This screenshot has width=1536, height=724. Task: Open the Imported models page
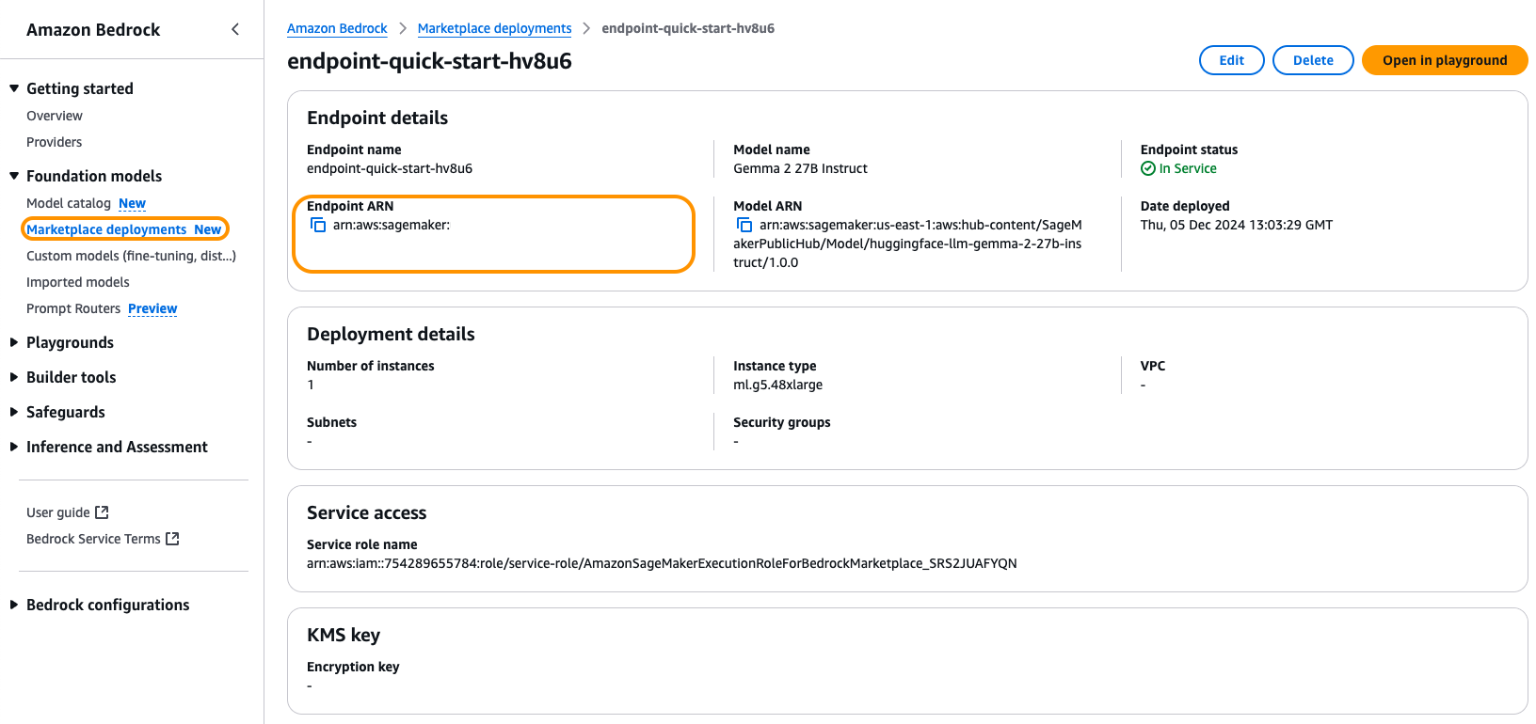pos(78,282)
